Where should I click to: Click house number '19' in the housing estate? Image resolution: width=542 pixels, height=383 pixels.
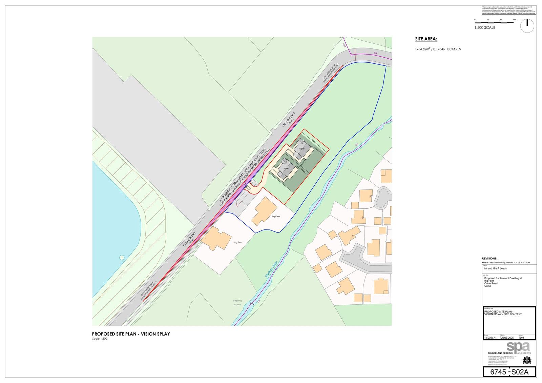coord(352,236)
